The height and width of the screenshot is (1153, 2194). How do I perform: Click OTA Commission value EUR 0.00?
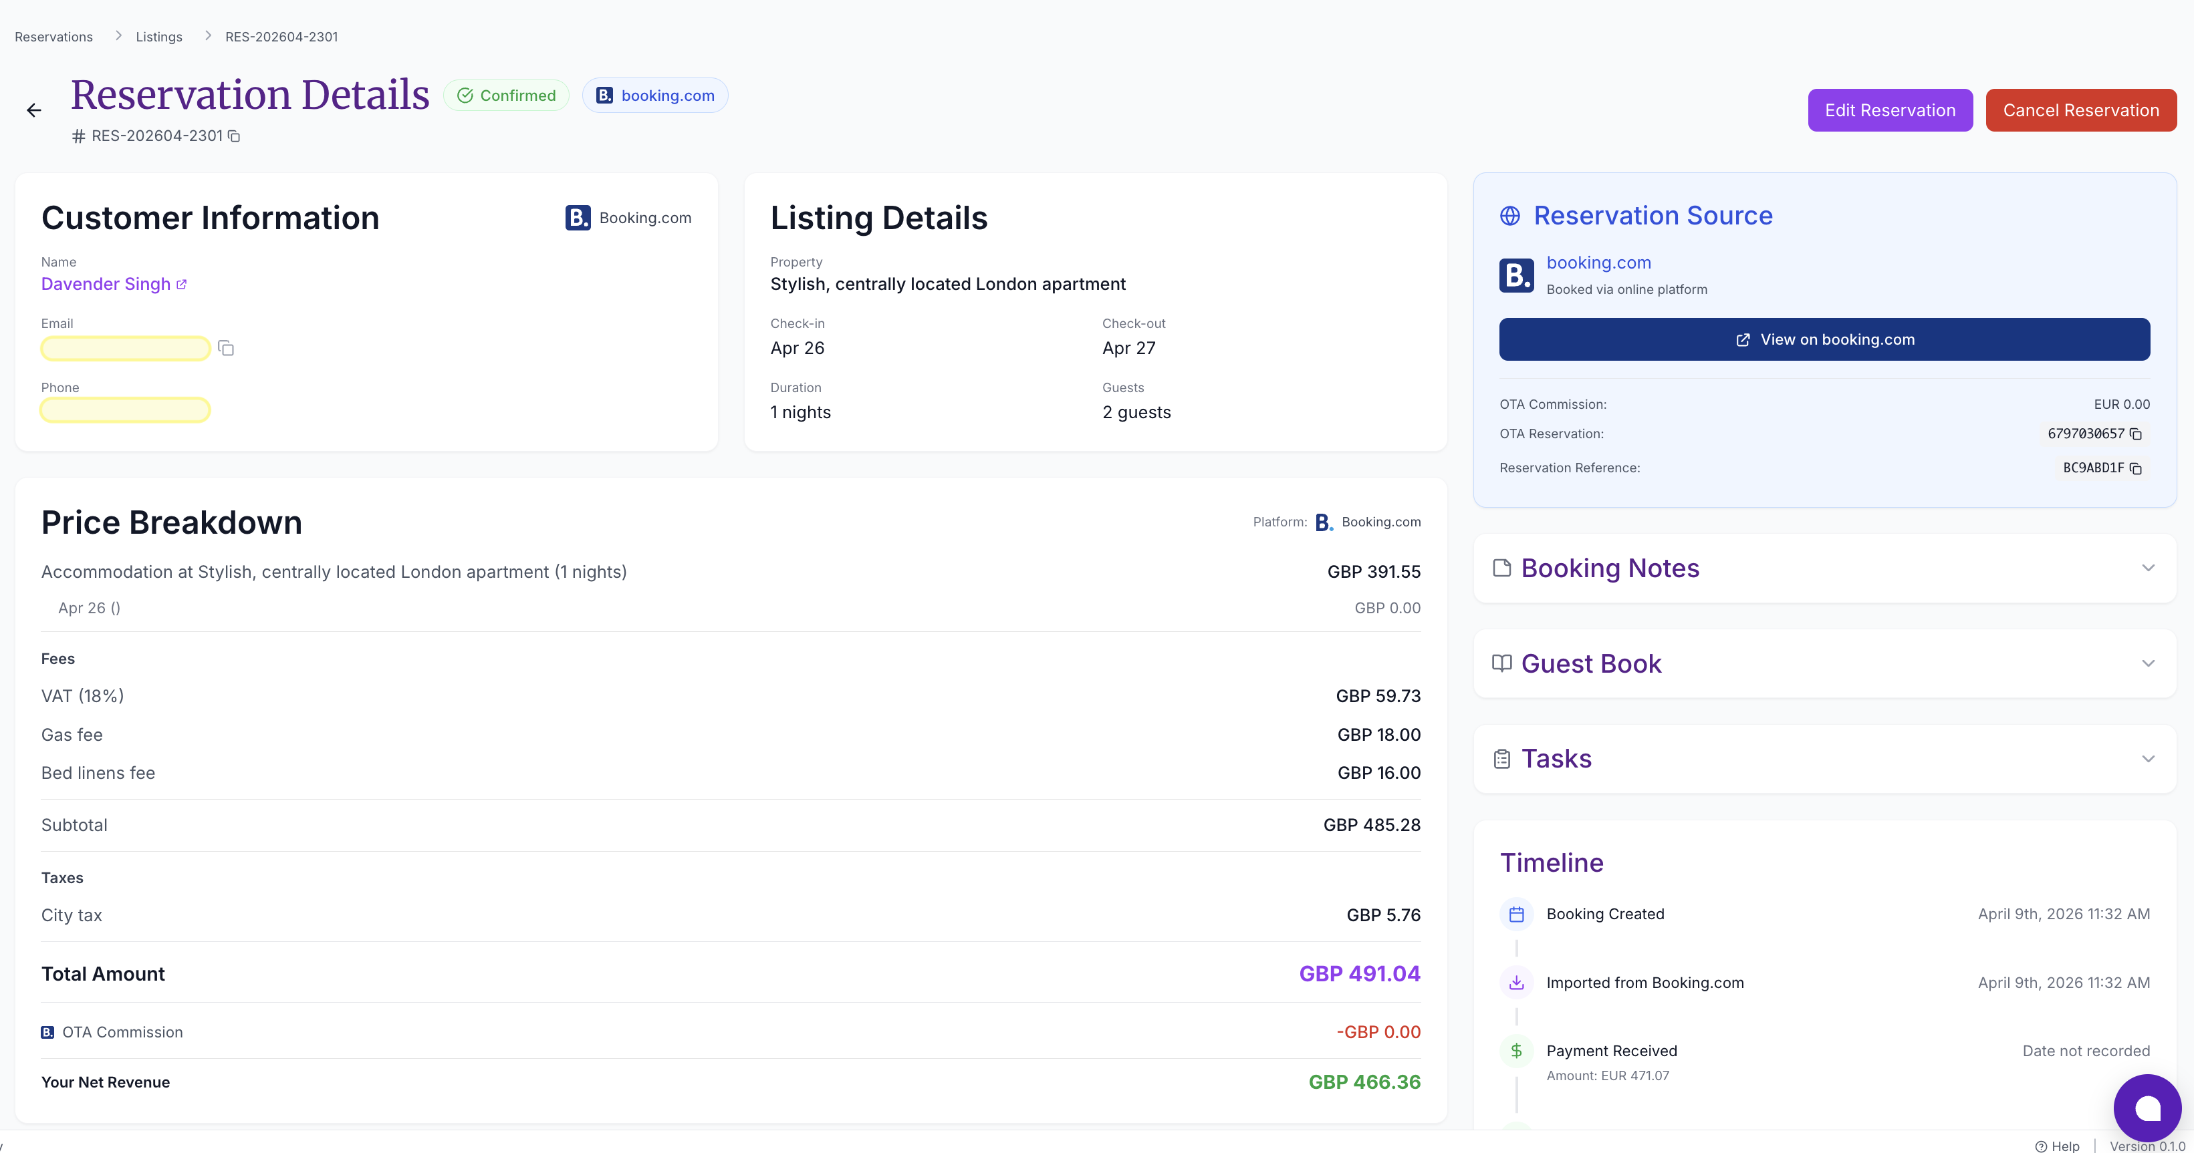click(2122, 404)
